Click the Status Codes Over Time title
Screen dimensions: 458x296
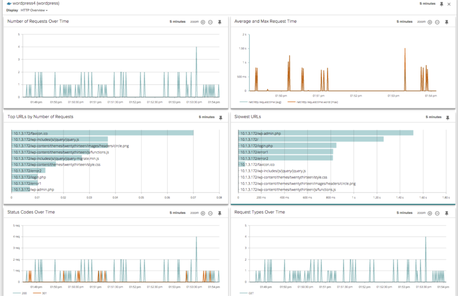(31, 212)
